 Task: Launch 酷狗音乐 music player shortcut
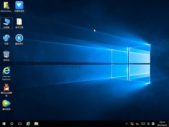coord(19,38)
